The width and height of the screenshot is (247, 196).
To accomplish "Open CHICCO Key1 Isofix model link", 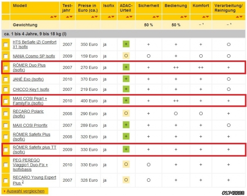I will tap(31, 89).
